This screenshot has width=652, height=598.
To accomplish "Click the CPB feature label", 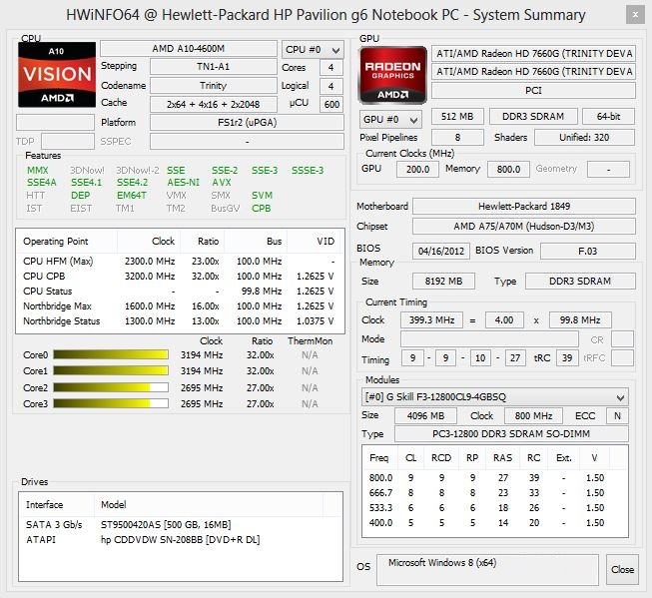I will (x=262, y=209).
